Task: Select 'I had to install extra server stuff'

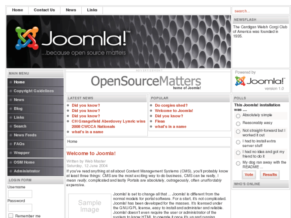Action: [238, 142]
